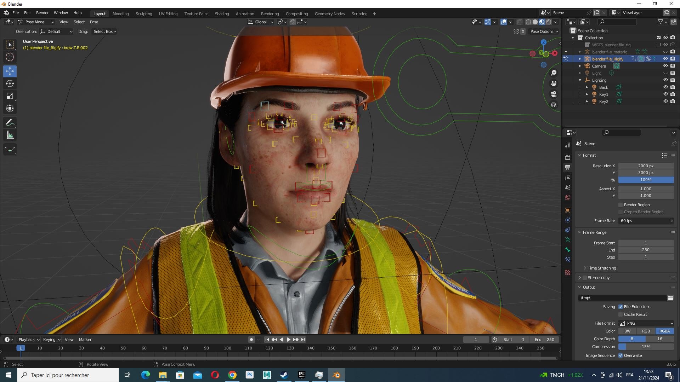Browse output folder icon

(x=671, y=298)
